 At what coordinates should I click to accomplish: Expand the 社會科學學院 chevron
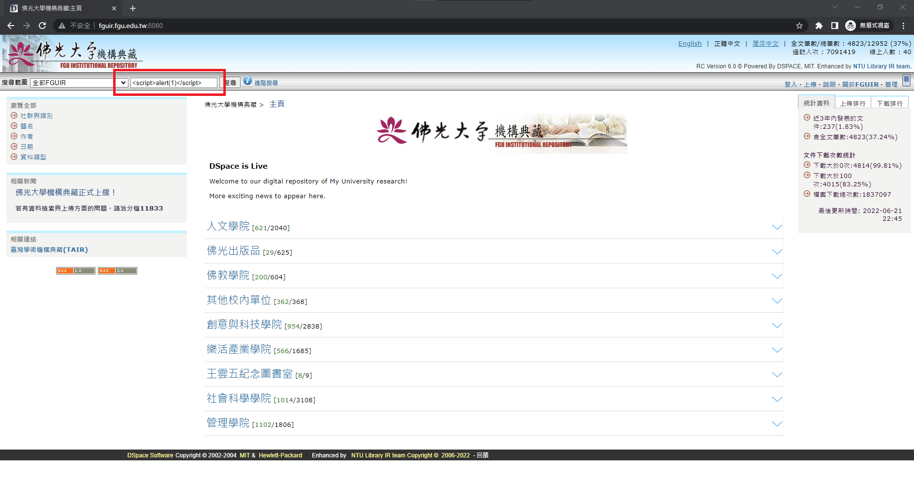(x=777, y=399)
